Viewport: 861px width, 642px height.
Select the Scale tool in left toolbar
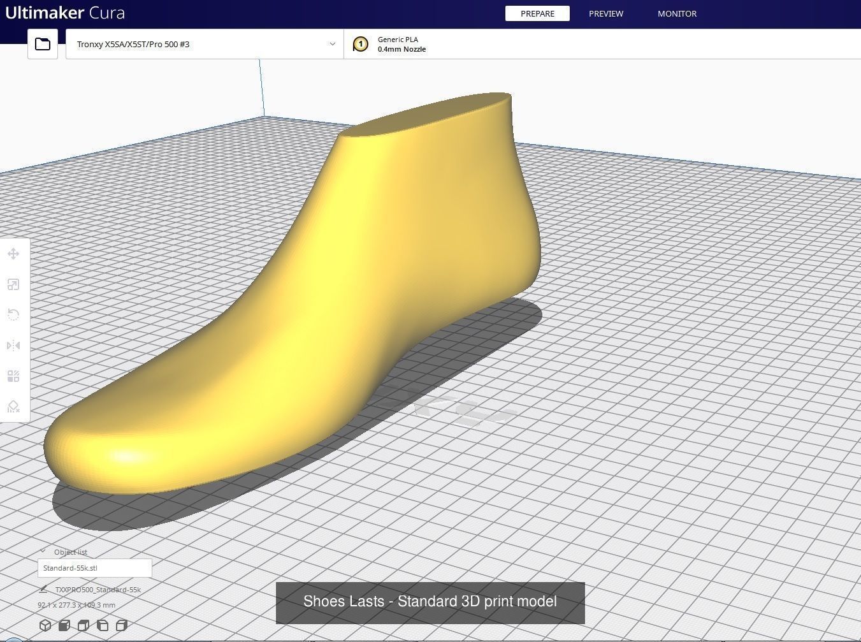coord(13,284)
